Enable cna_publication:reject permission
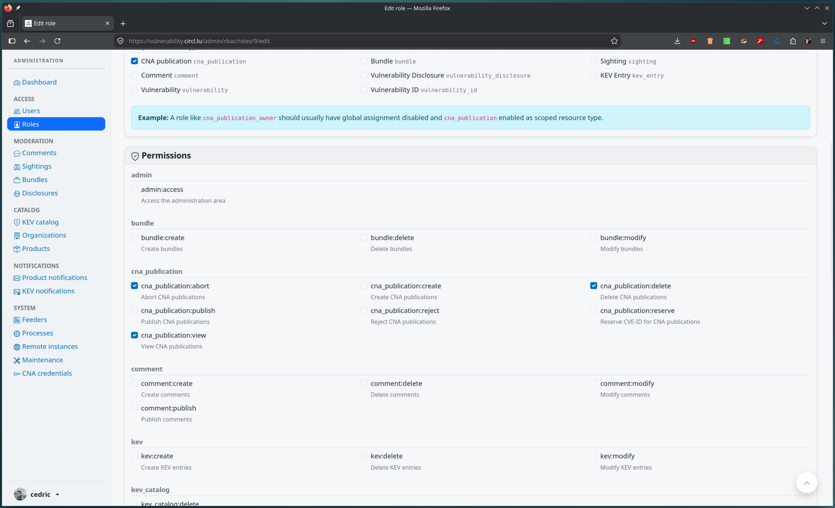Image resolution: width=835 pixels, height=508 pixels. [x=364, y=310]
